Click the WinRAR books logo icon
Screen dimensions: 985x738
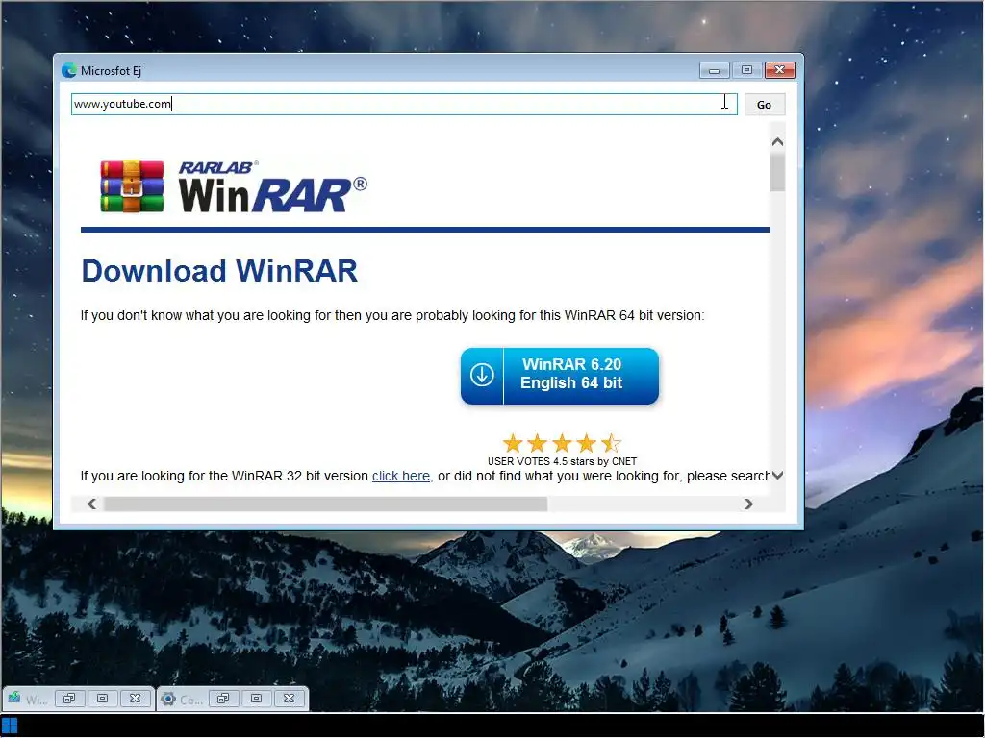pos(132,186)
